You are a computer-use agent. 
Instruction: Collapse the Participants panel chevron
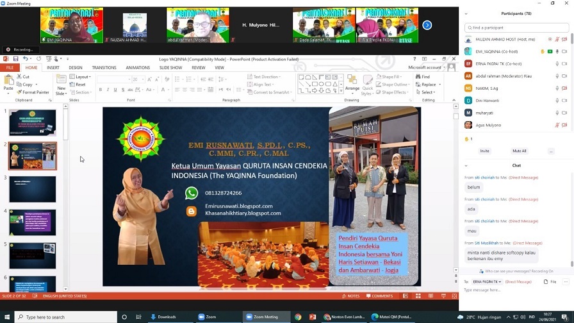click(x=466, y=13)
